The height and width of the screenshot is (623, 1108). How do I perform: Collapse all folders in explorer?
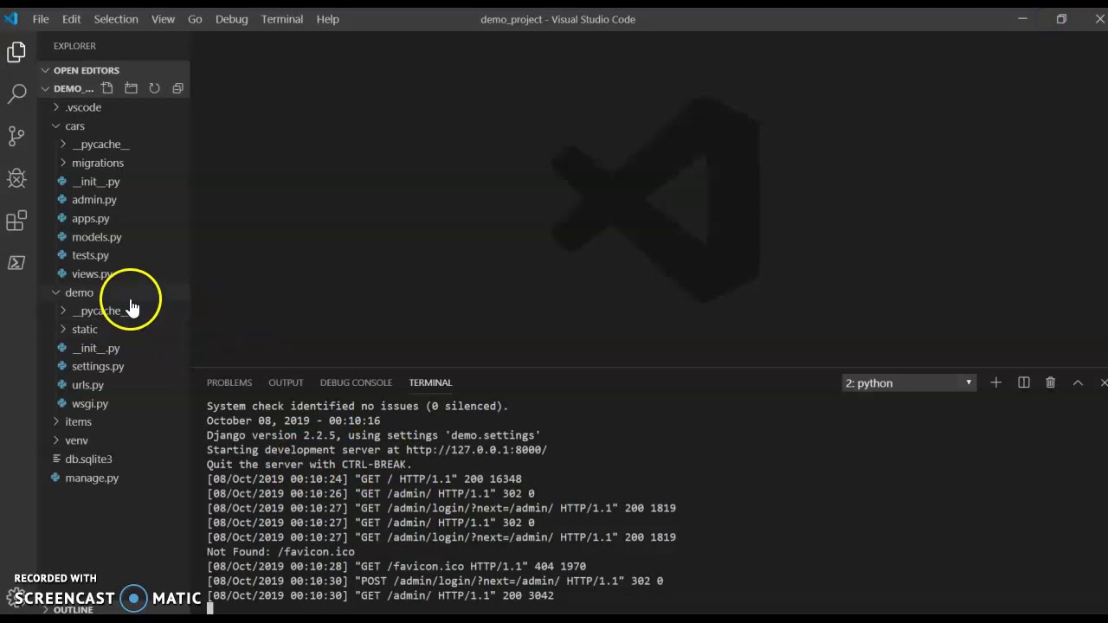click(177, 88)
